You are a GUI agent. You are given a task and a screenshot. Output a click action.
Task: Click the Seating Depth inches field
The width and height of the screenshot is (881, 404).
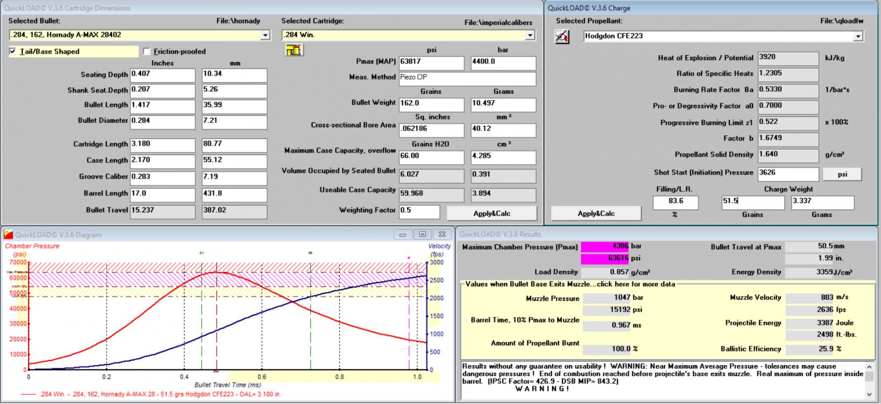[162, 75]
